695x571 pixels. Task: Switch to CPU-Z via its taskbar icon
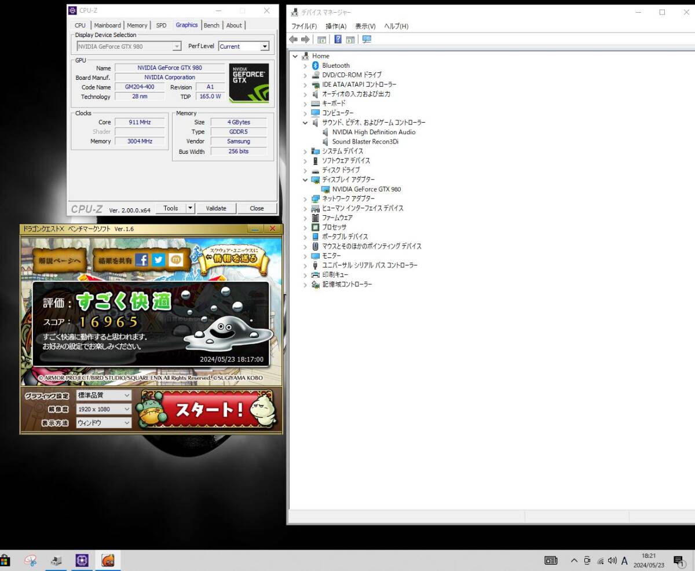click(82, 560)
